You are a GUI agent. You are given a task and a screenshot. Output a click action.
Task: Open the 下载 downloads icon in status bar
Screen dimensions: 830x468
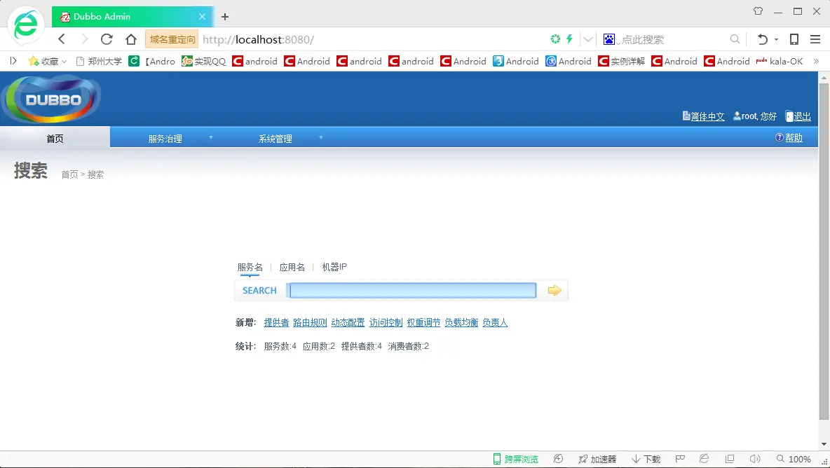(645, 458)
